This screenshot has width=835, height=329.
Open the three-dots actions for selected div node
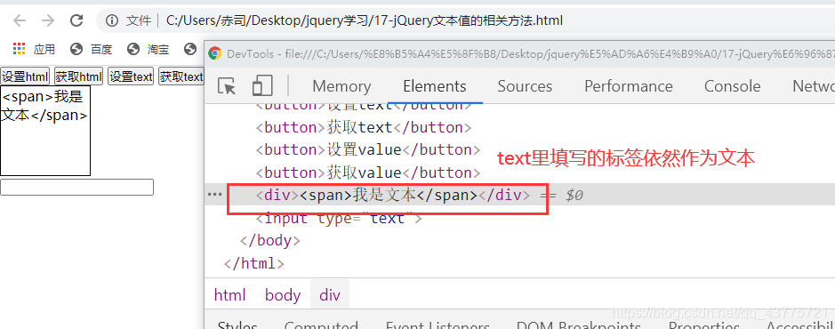[x=214, y=195]
